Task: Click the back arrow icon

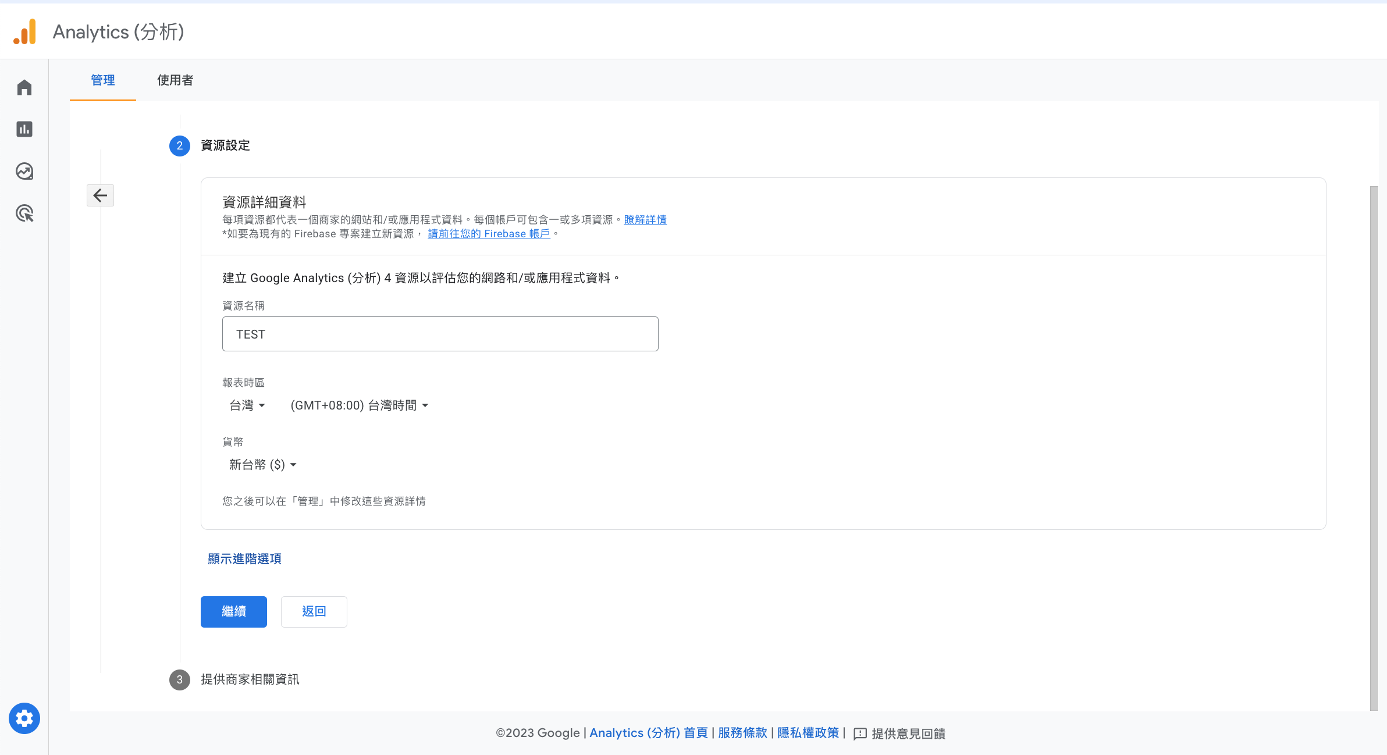Action: 100,195
